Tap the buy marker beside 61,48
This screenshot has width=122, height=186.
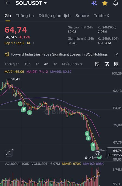(x=100, y=157)
